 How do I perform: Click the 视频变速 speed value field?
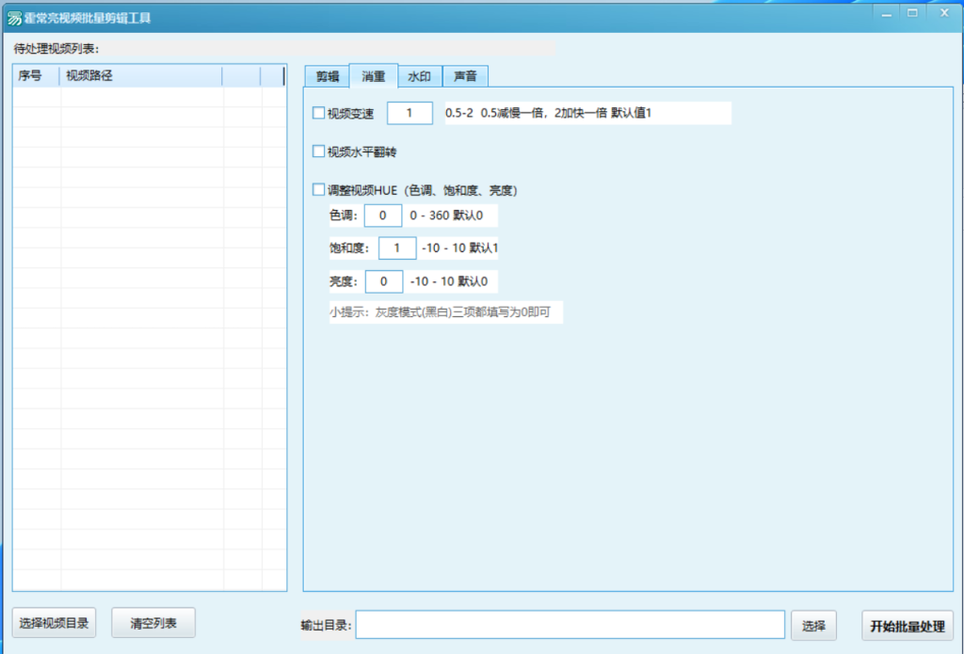coord(410,114)
